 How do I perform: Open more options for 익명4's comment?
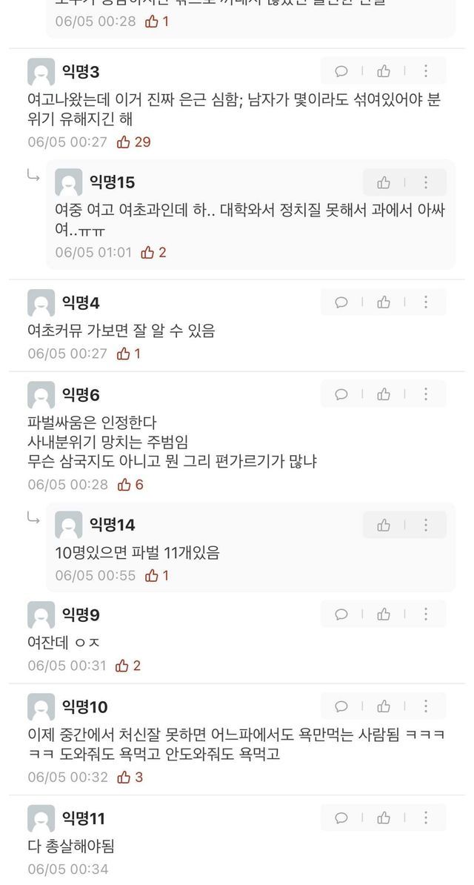(x=426, y=302)
